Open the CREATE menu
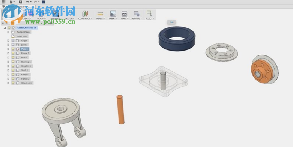293x147 pixels. pos(27,18)
